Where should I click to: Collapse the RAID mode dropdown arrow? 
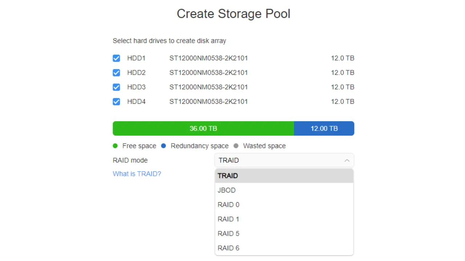tap(347, 161)
